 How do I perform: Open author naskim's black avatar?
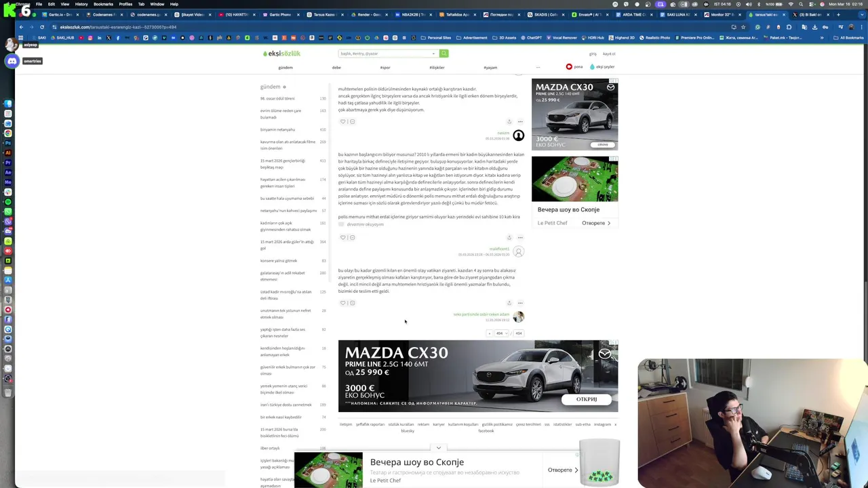(518, 136)
